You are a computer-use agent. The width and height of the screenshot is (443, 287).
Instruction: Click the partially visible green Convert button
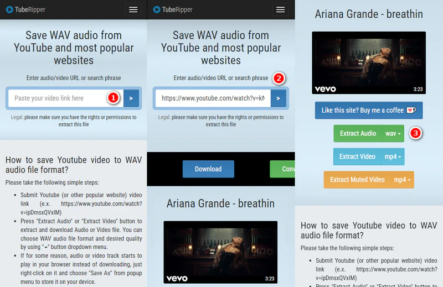(x=282, y=169)
